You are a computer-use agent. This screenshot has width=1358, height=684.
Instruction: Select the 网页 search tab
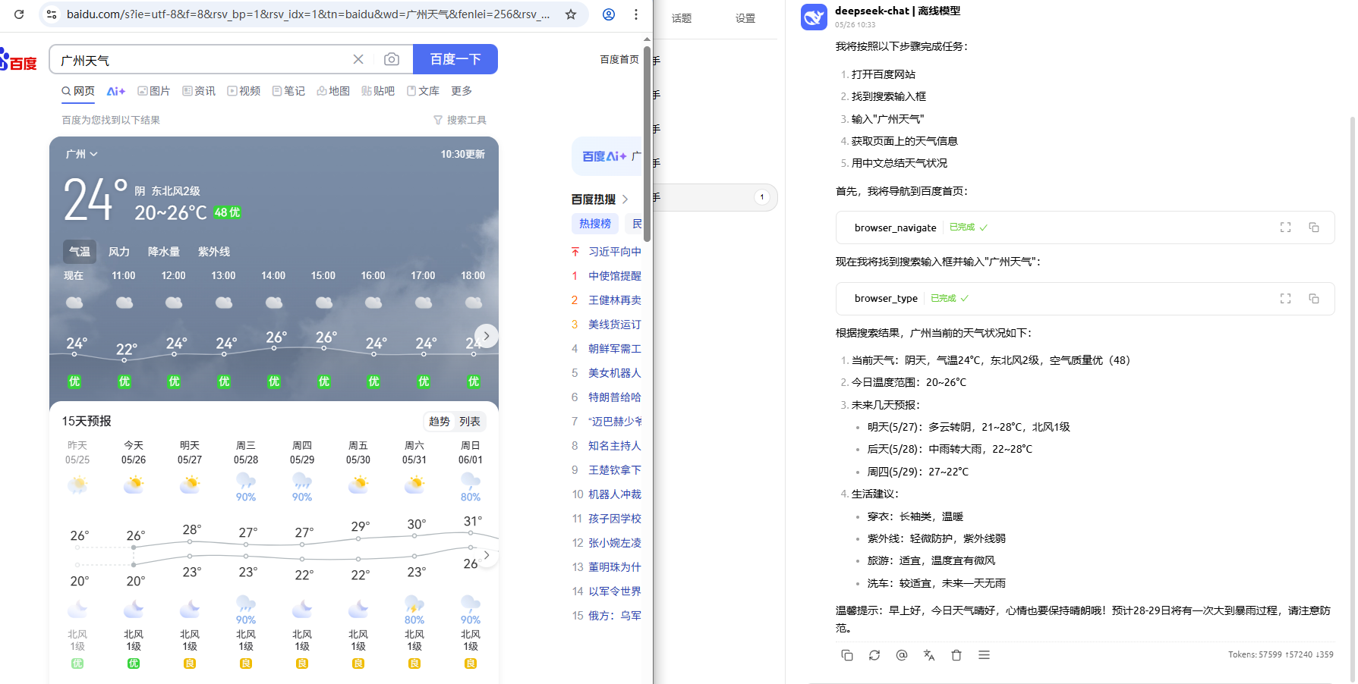coord(78,91)
